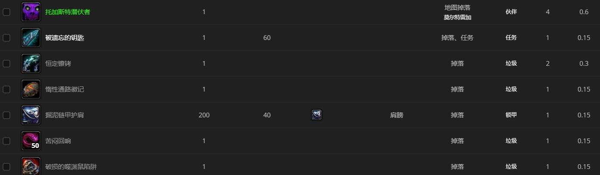Image resolution: width=600 pixels, height=175 pixels.
Task: Mark the 掘泥链甲护肩 row checkbox
Action: click(x=6, y=115)
